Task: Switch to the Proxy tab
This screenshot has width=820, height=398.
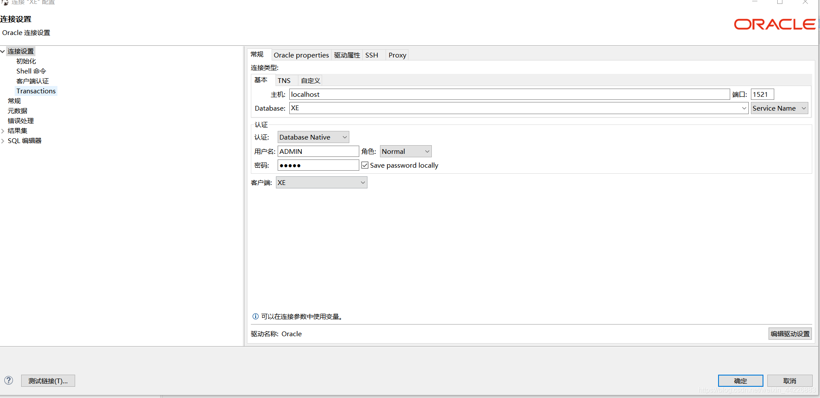Action: pyautogui.click(x=397, y=55)
